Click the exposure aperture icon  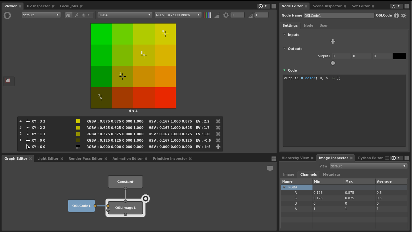tap(226, 15)
